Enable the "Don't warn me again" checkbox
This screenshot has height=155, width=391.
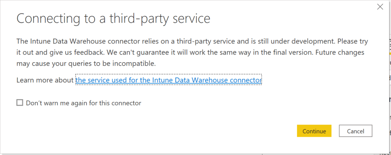click(20, 103)
